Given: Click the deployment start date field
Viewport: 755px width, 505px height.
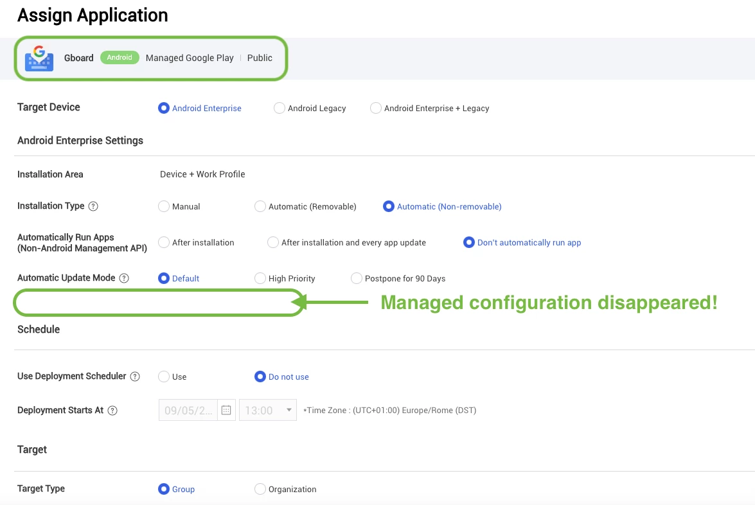Looking at the screenshot, I should click(x=188, y=411).
